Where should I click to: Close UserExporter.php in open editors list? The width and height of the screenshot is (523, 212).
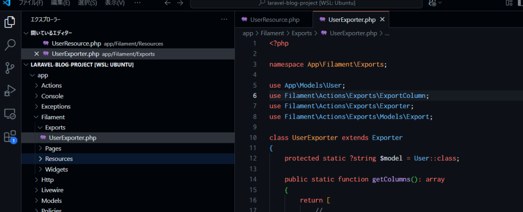pos(37,54)
